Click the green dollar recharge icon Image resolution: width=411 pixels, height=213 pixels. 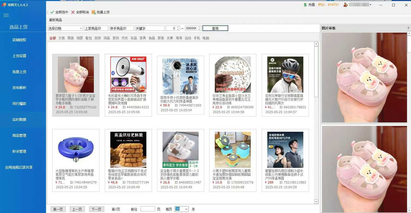point(305,5)
